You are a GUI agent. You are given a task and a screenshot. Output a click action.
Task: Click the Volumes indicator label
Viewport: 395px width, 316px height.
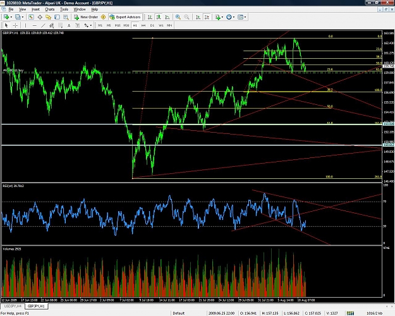click(x=12, y=249)
